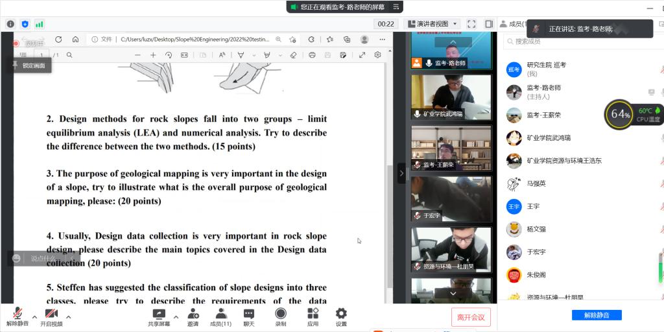Click 于宏宇 video thumbnail
664x332 pixels.
coord(451,198)
